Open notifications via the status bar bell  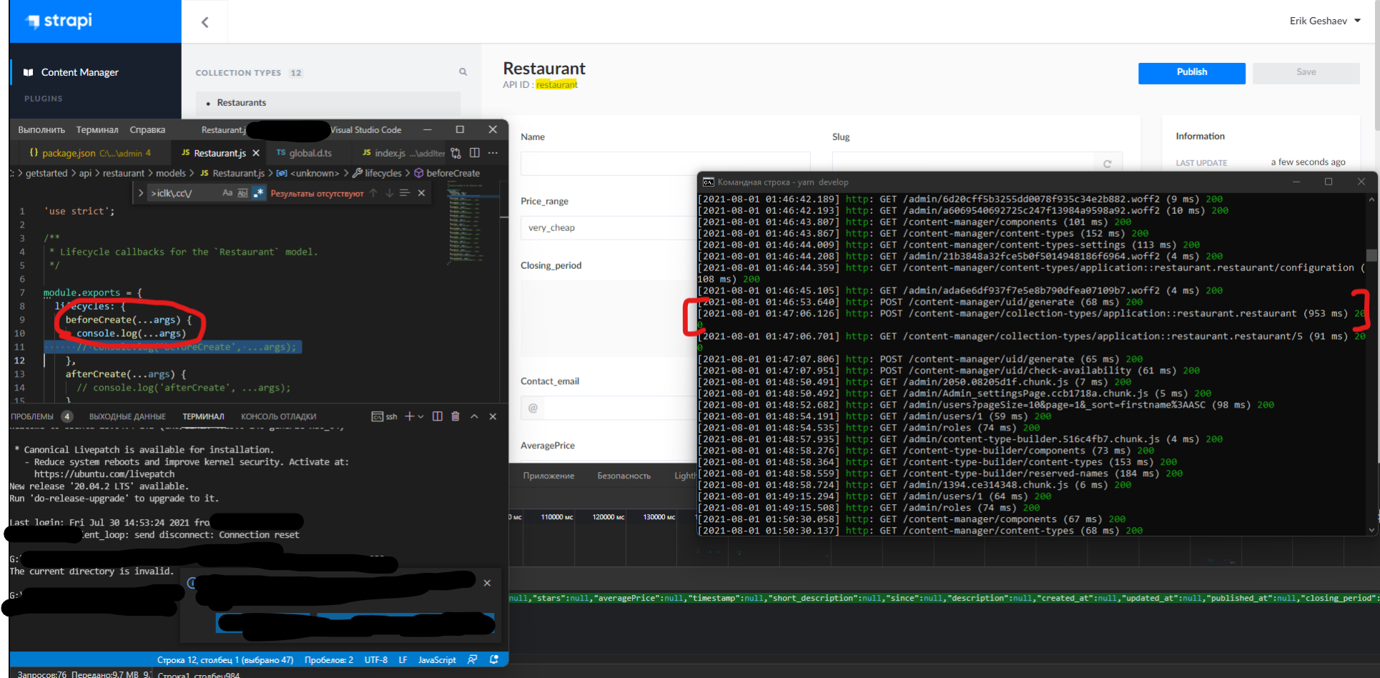[493, 659]
